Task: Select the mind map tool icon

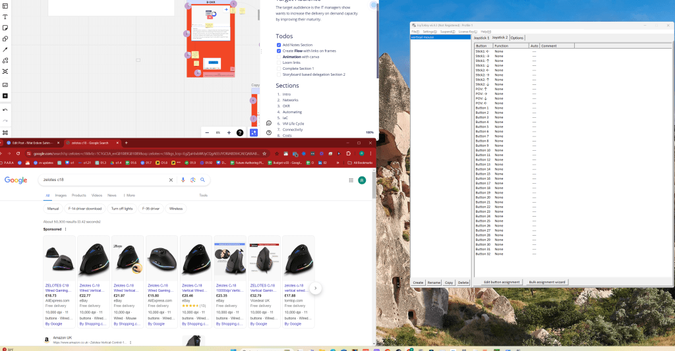Action: tap(5, 71)
